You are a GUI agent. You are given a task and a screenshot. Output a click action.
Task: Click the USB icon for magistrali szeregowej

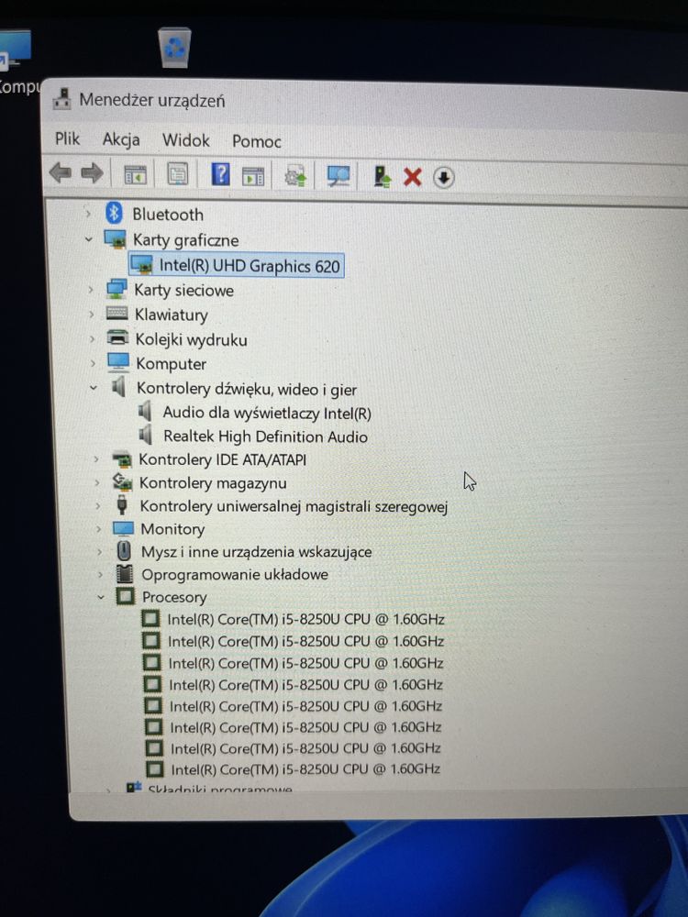tap(122, 504)
